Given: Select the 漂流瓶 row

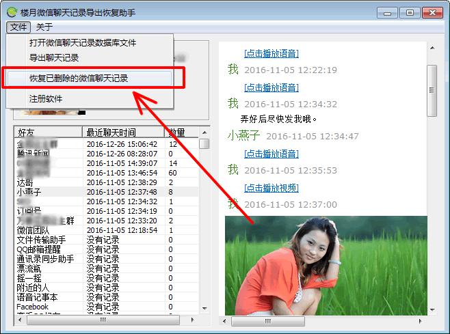Looking at the screenshot, I should (106, 268).
